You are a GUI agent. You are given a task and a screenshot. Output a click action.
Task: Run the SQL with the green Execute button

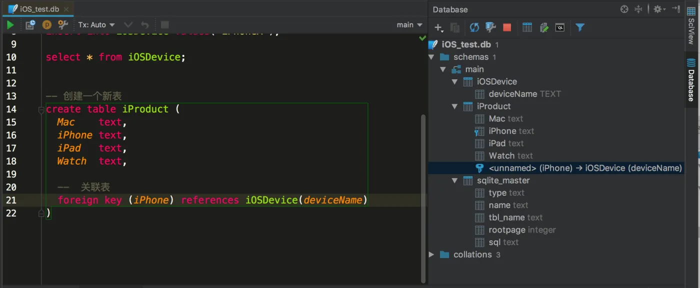point(10,24)
